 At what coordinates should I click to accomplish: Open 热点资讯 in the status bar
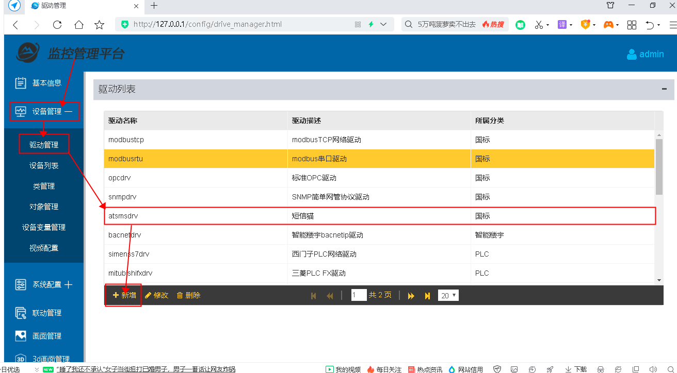pos(425,369)
